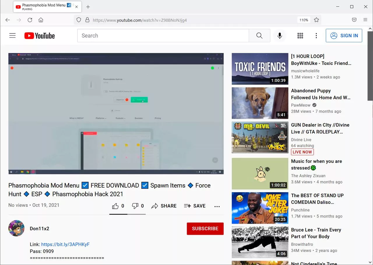Click the SHARE arrow icon
This screenshot has height=265, width=373.
pos(154,206)
